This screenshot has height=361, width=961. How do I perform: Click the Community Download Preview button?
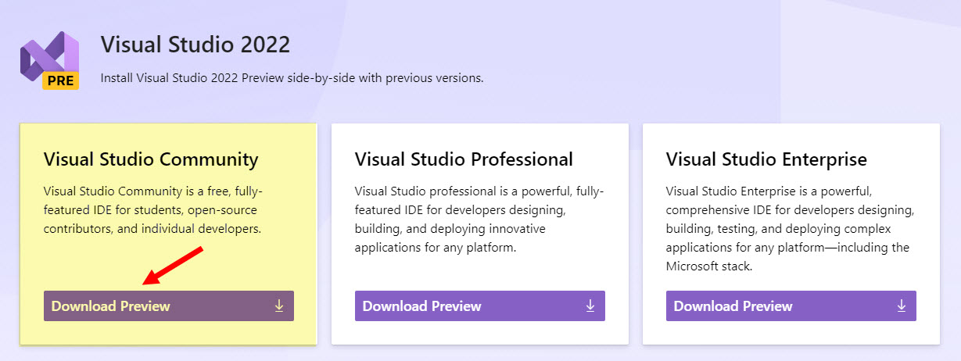point(169,306)
